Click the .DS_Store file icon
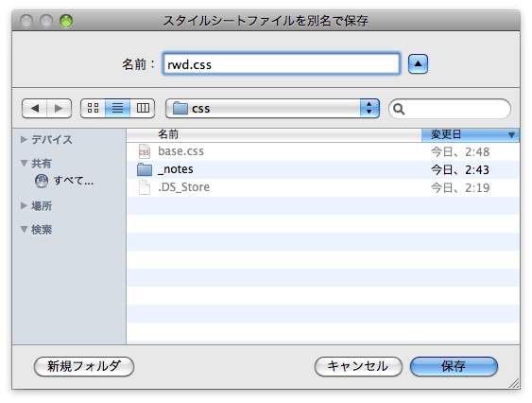Viewport: 532px width, 403px height. pos(145,187)
